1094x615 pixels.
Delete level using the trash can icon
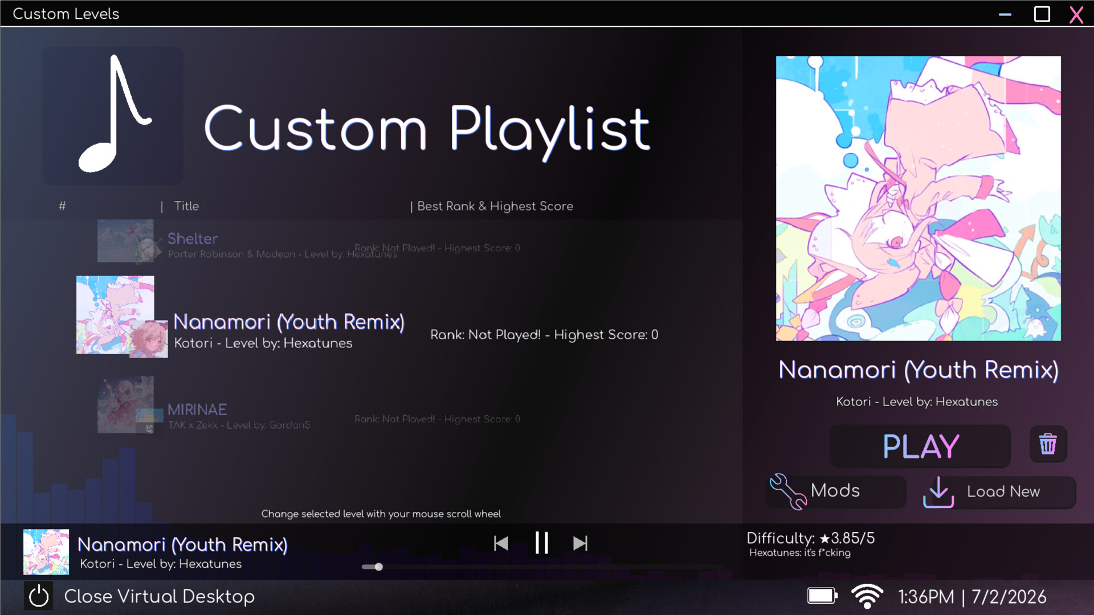(1048, 444)
